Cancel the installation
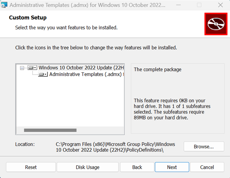Image resolution: width=230 pixels, height=178 pixels. [207, 167]
